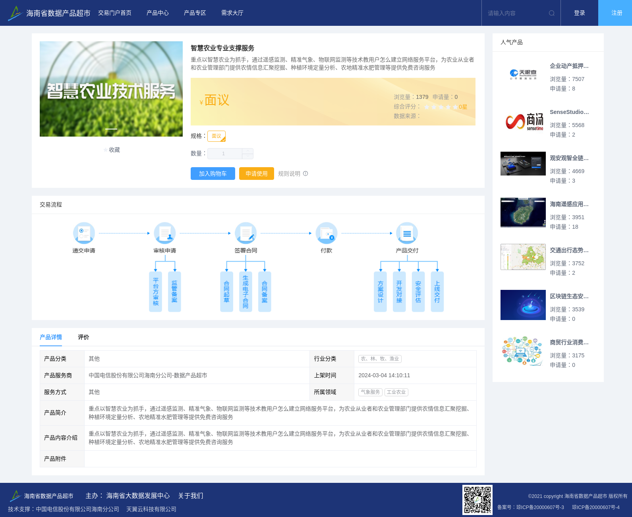The width and height of the screenshot is (632, 517).
Task: Open the 区块链生态安 product thumbnail
Action: (x=523, y=305)
